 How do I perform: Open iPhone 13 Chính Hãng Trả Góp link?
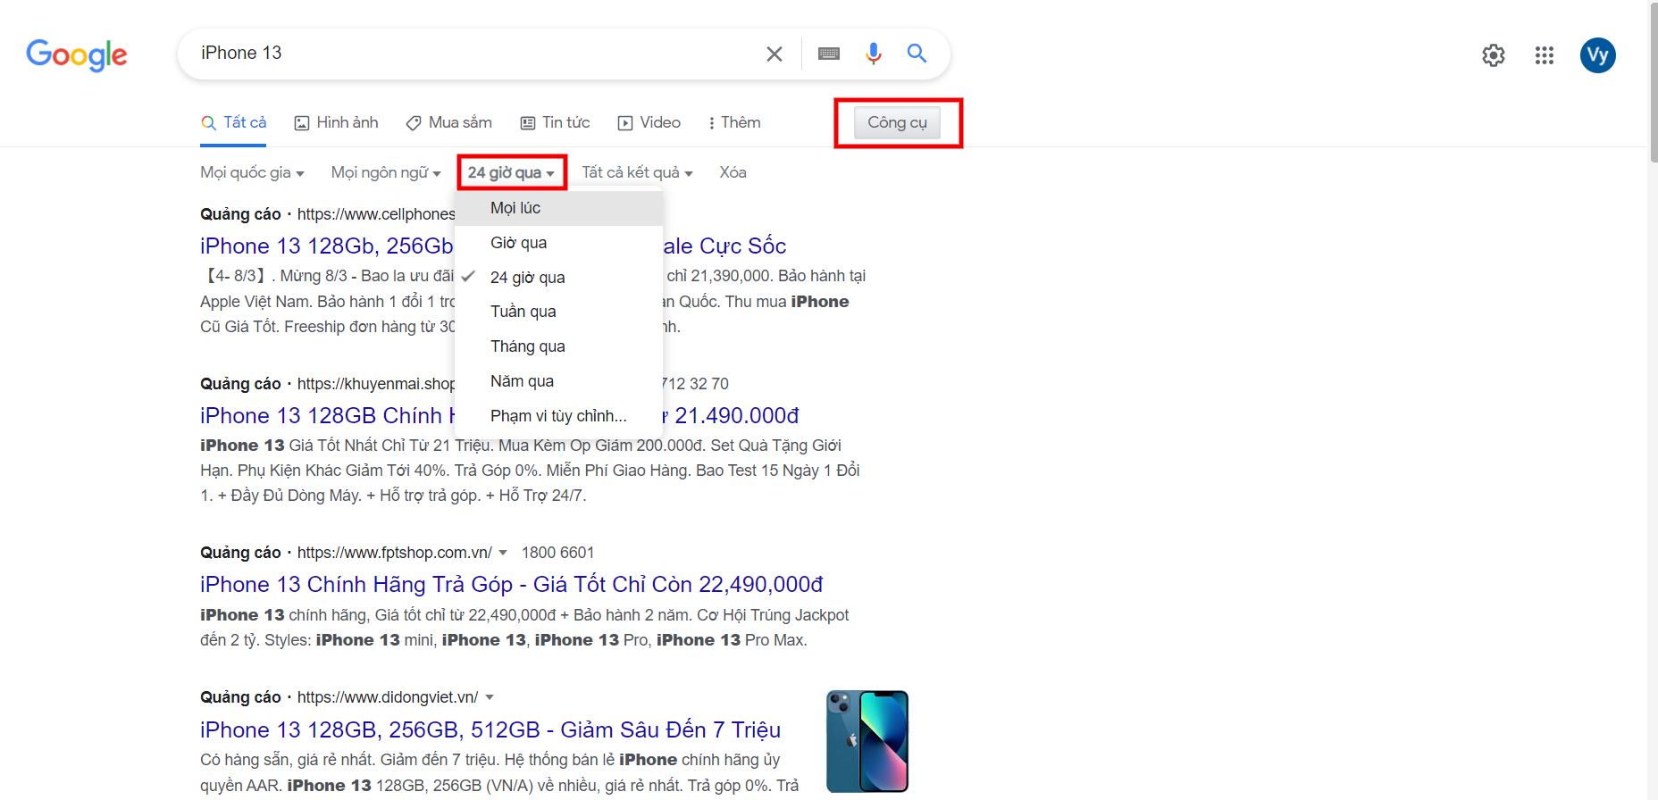511,584
